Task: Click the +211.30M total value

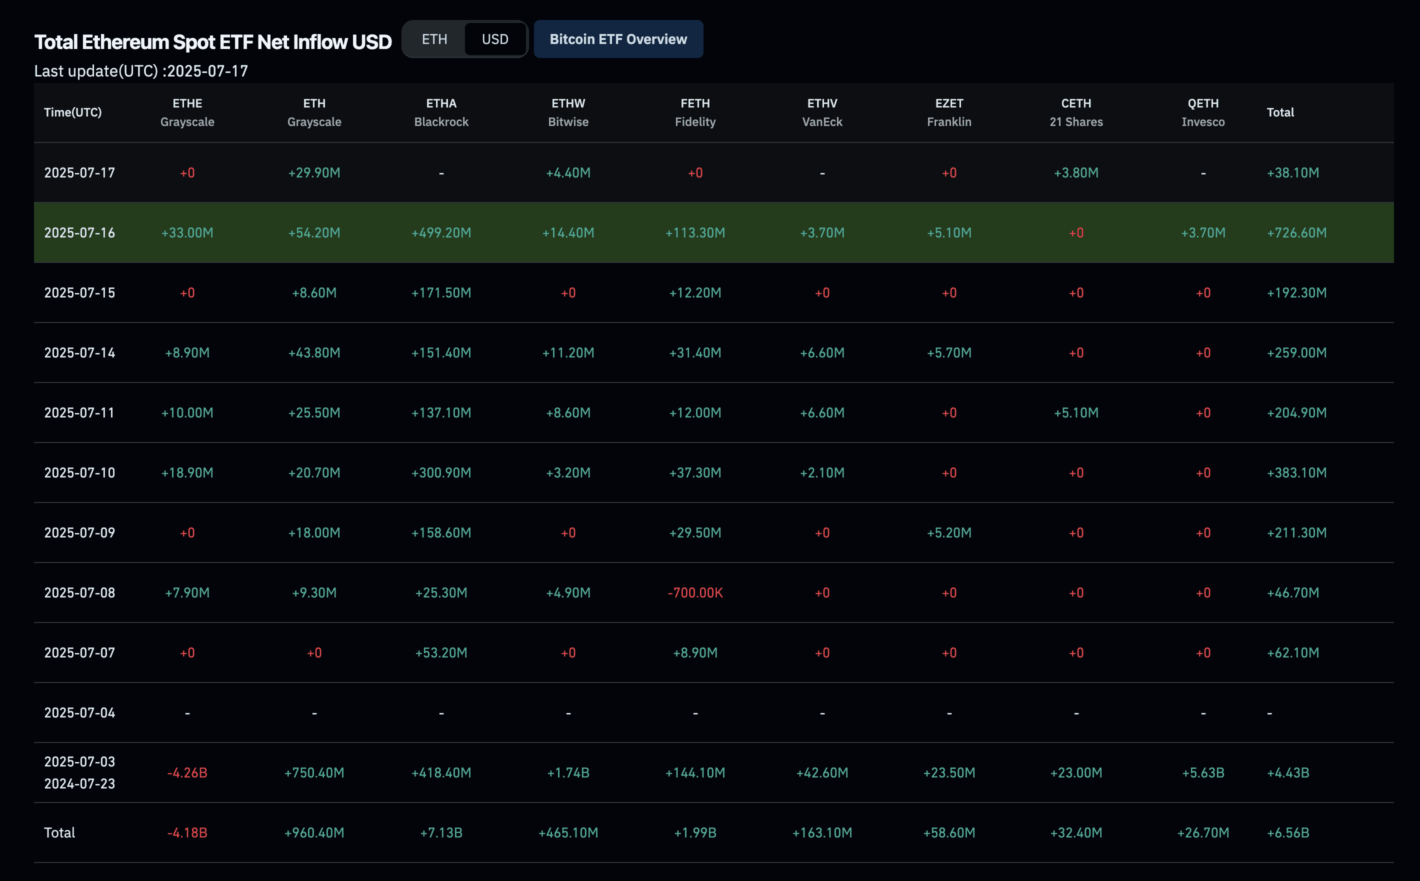Action: point(1296,533)
